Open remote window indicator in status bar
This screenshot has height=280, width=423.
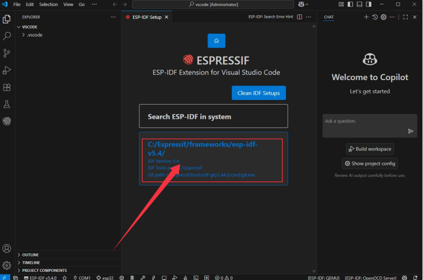coord(5,277)
